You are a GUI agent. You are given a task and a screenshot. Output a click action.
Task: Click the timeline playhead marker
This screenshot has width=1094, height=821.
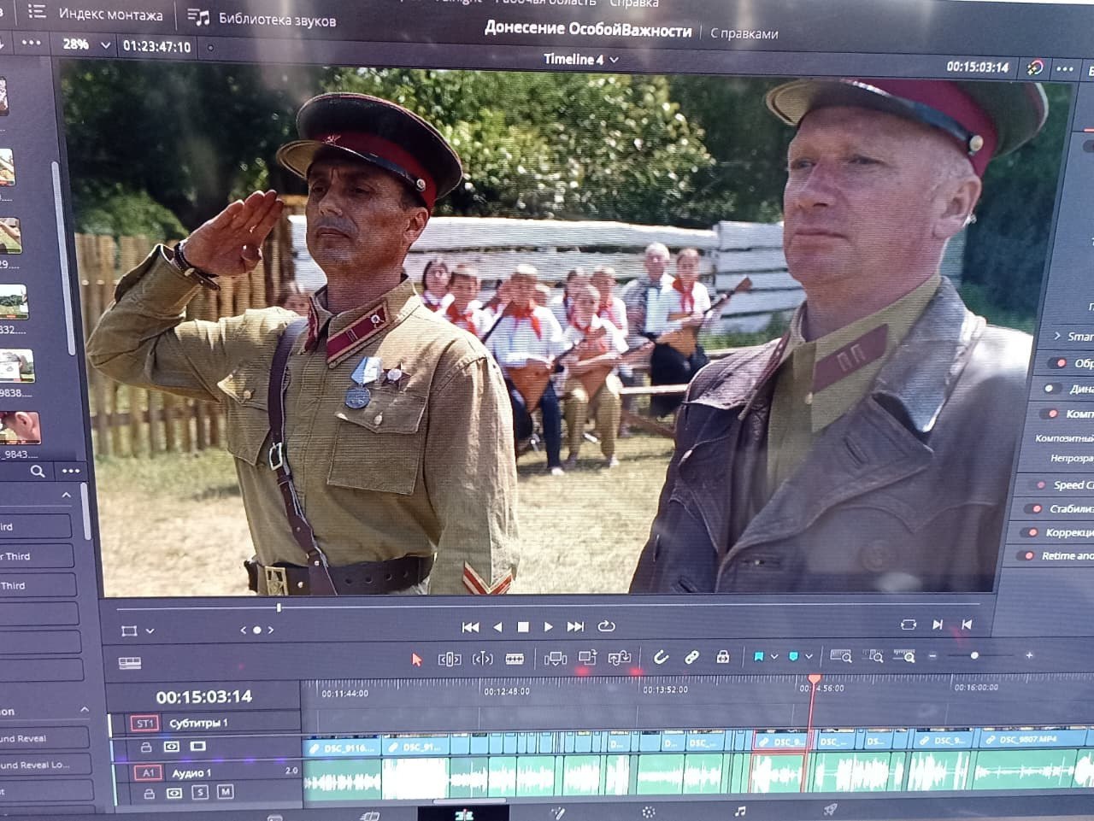[x=814, y=680]
